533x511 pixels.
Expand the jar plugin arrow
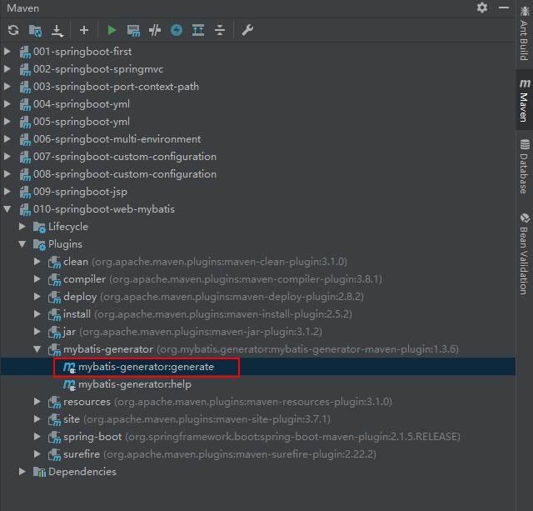coord(37,332)
